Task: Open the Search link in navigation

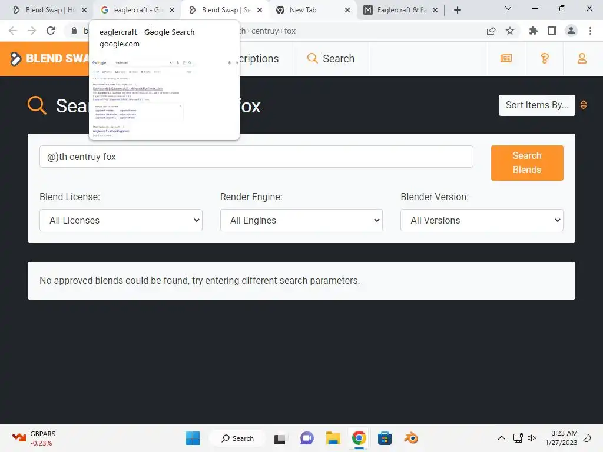Action: pyautogui.click(x=331, y=59)
